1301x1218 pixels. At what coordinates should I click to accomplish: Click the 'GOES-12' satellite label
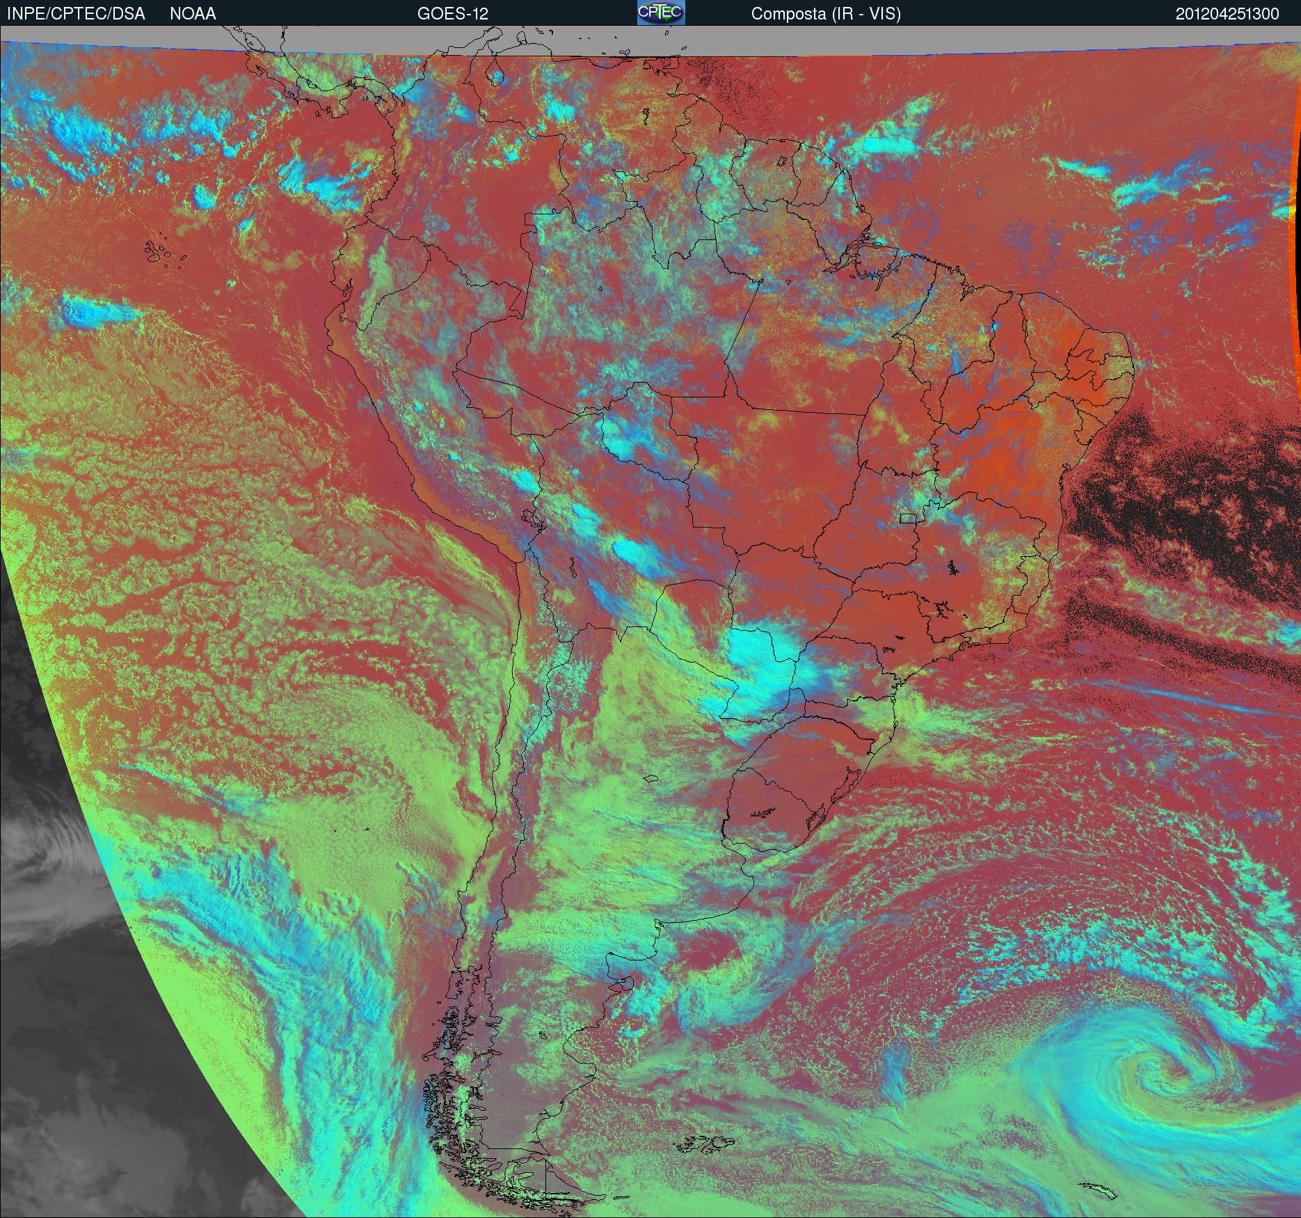452,14
